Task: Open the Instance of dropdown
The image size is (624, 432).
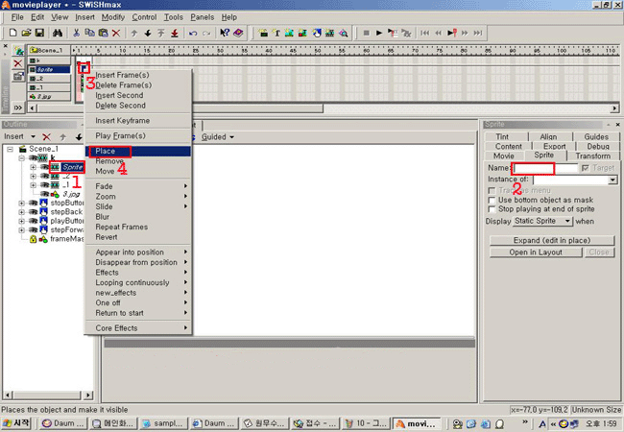Action: (612, 180)
